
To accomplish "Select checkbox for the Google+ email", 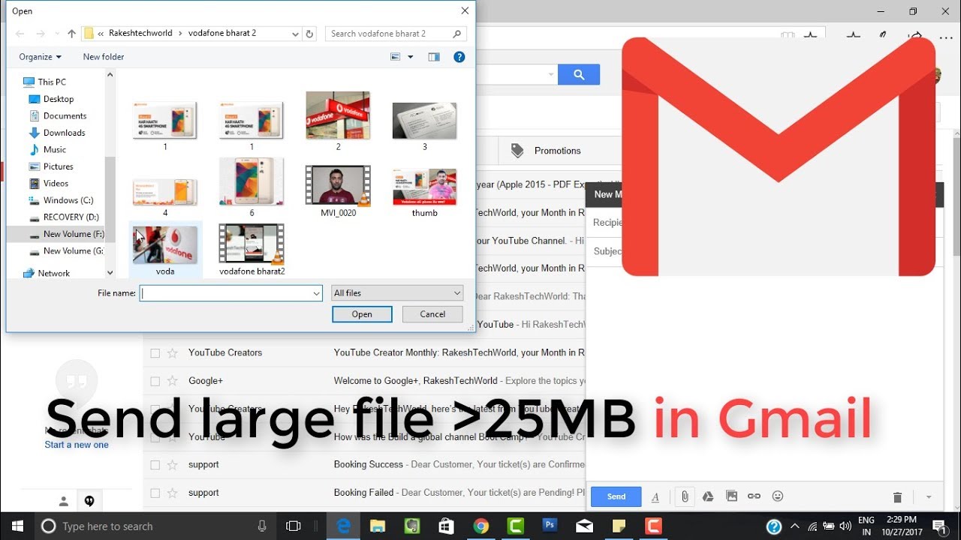I will click(x=155, y=381).
